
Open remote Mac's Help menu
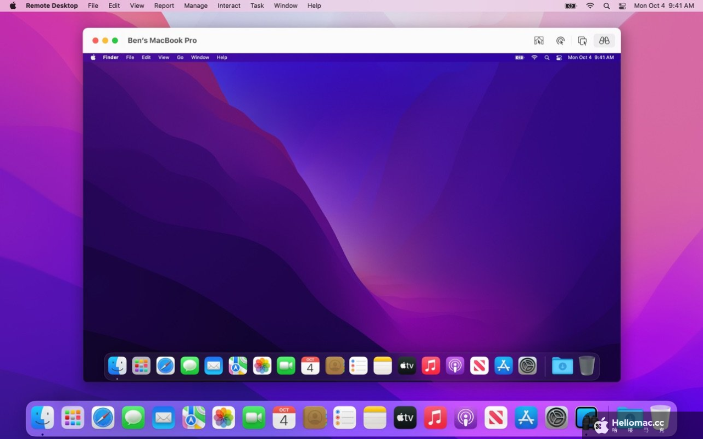click(222, 58)
